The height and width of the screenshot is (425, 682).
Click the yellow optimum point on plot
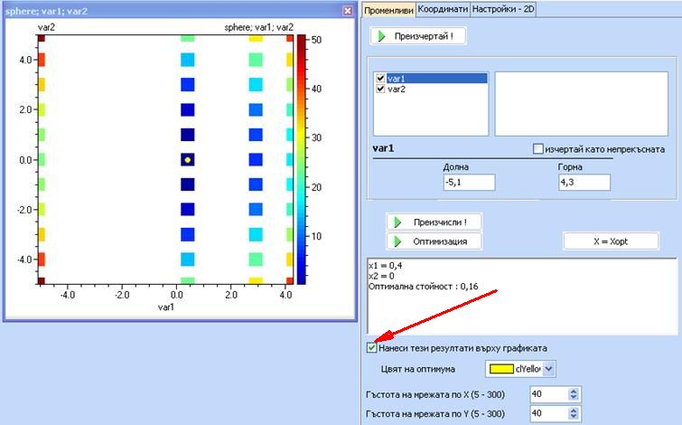(x=187, y=159)
